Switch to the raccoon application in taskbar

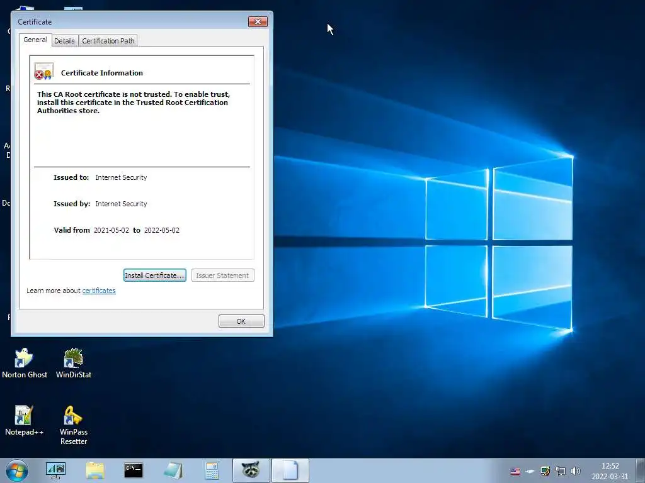tap(251, 470)
